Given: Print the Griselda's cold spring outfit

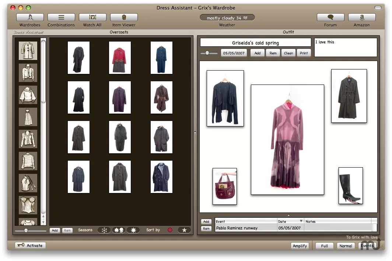Looking at the screenshot, I should (304, 53).
